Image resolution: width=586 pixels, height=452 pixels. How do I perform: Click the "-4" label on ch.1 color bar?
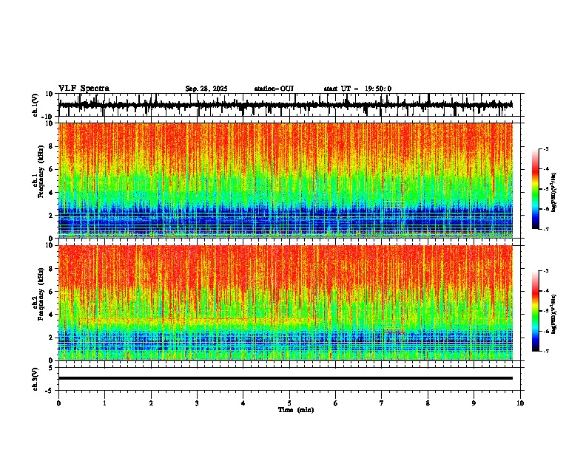[545, 169]
